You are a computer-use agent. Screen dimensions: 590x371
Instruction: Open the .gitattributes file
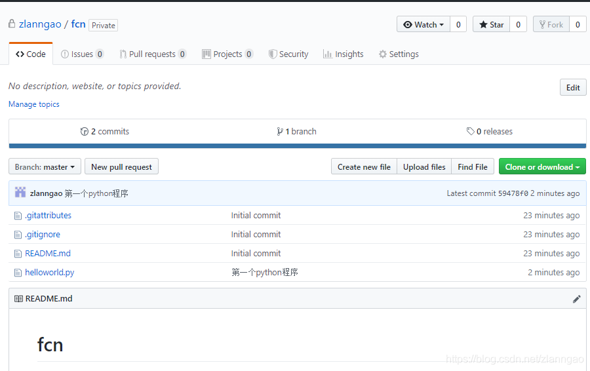tap(48, 216)
